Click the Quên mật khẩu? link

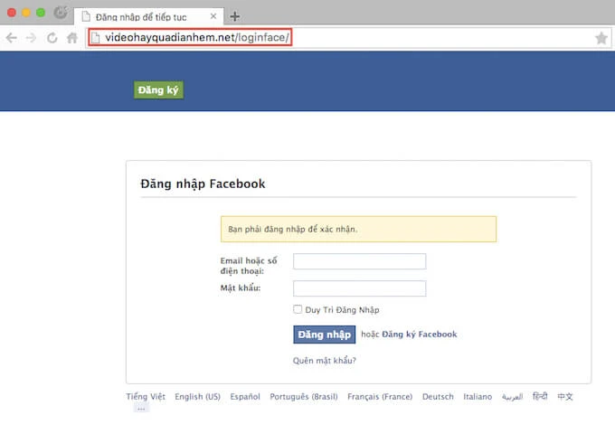325,360
